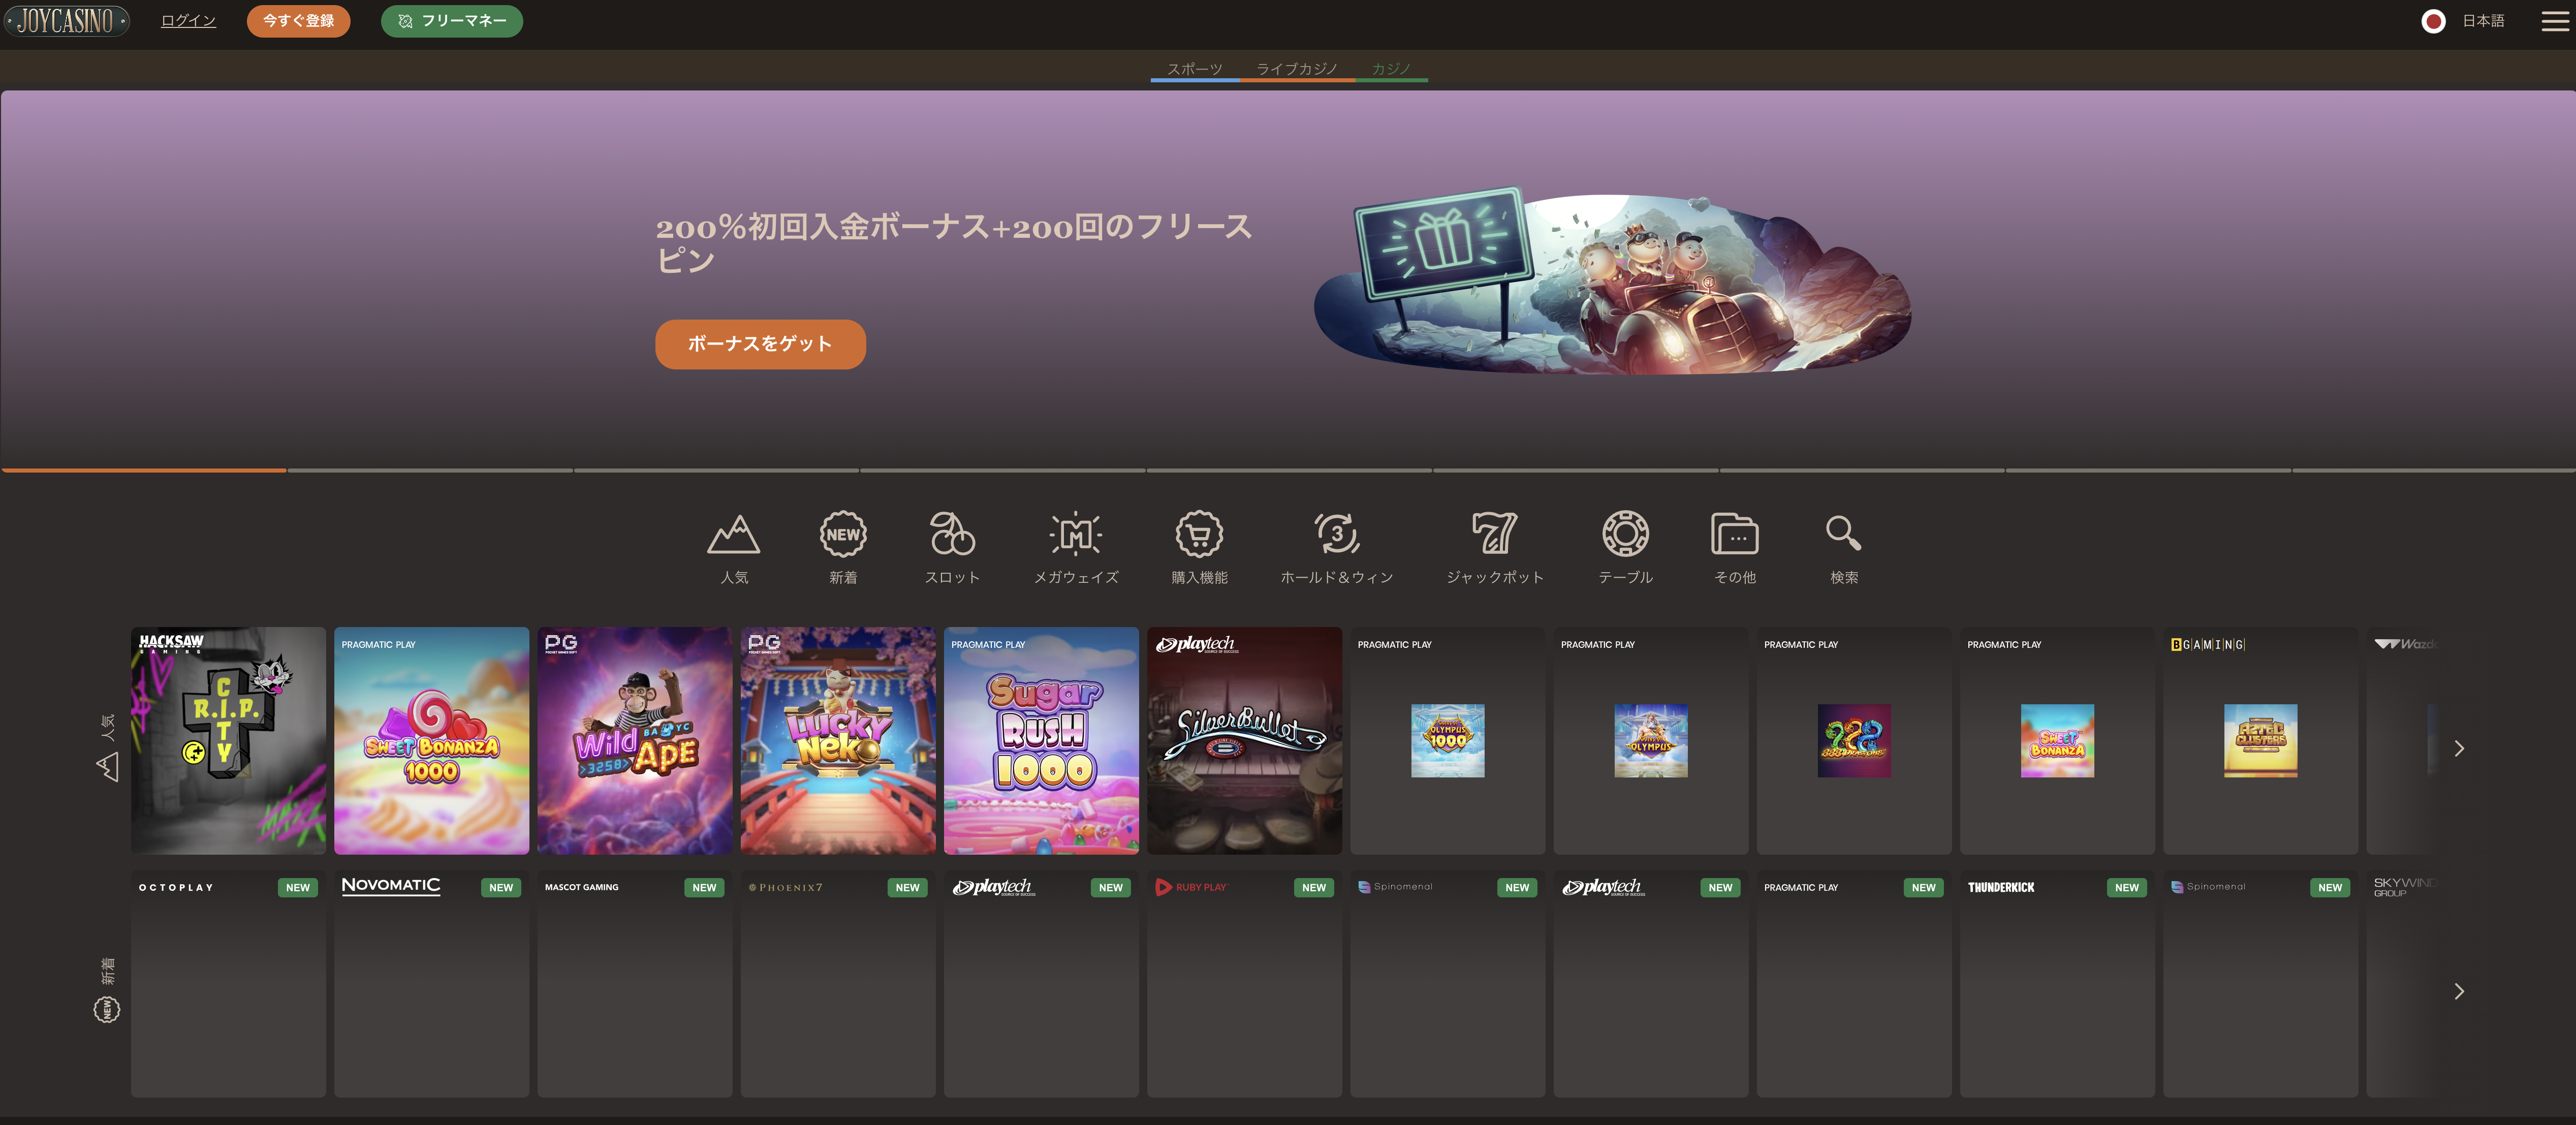Expand popular row with right chevron
This screenshot has height=1125, width=2576.
2459,748
